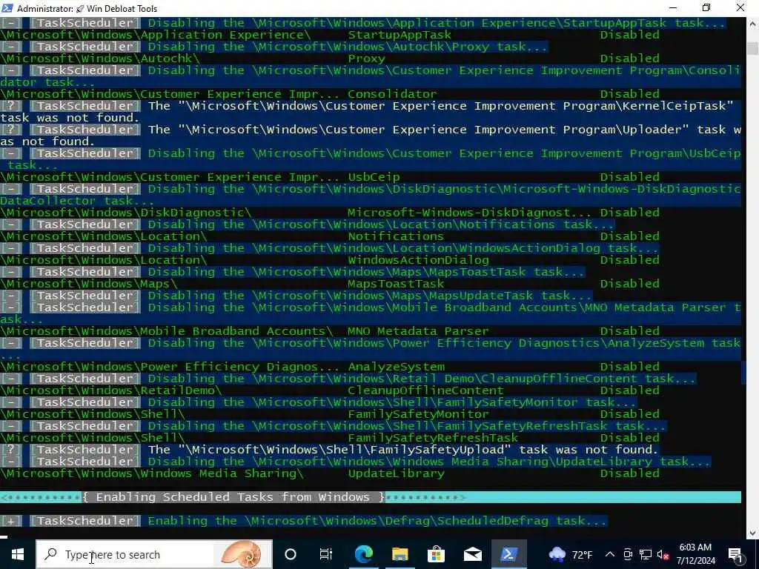Viewport: 759px width, 569px height.
Task: Open the Mail app from taskbar
Action: (x=472, y=554)
